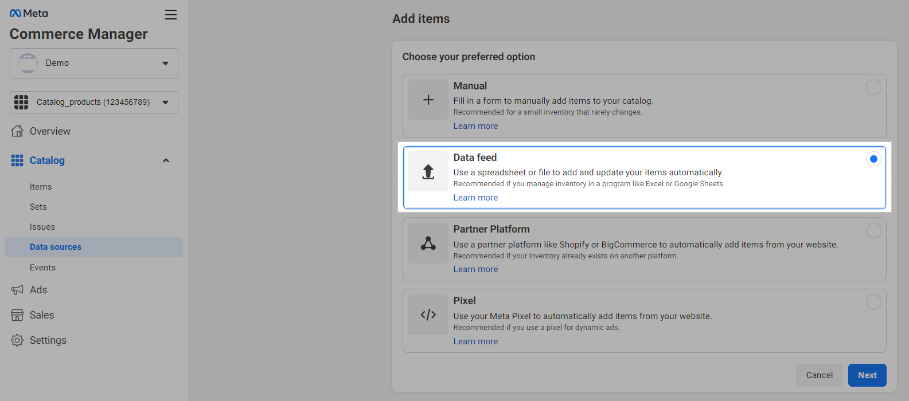Open Settings via the gear icon

tap(17, 340)
